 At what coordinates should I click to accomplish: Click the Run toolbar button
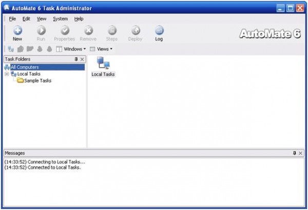tap(41, 33)
